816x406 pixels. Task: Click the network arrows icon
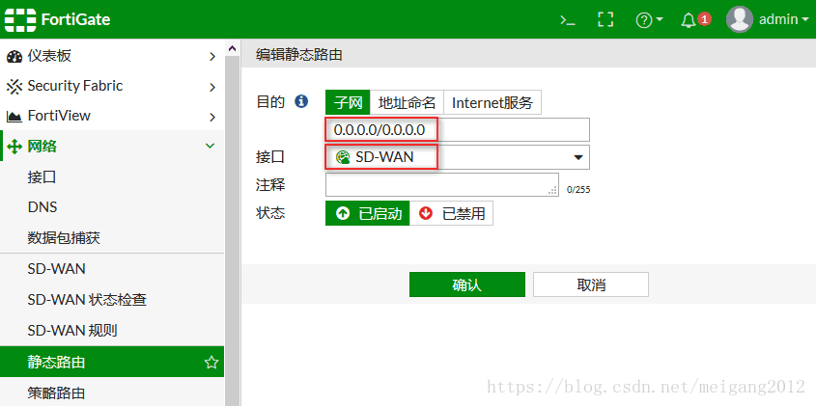pyautogui.click(x=14, y=147)
